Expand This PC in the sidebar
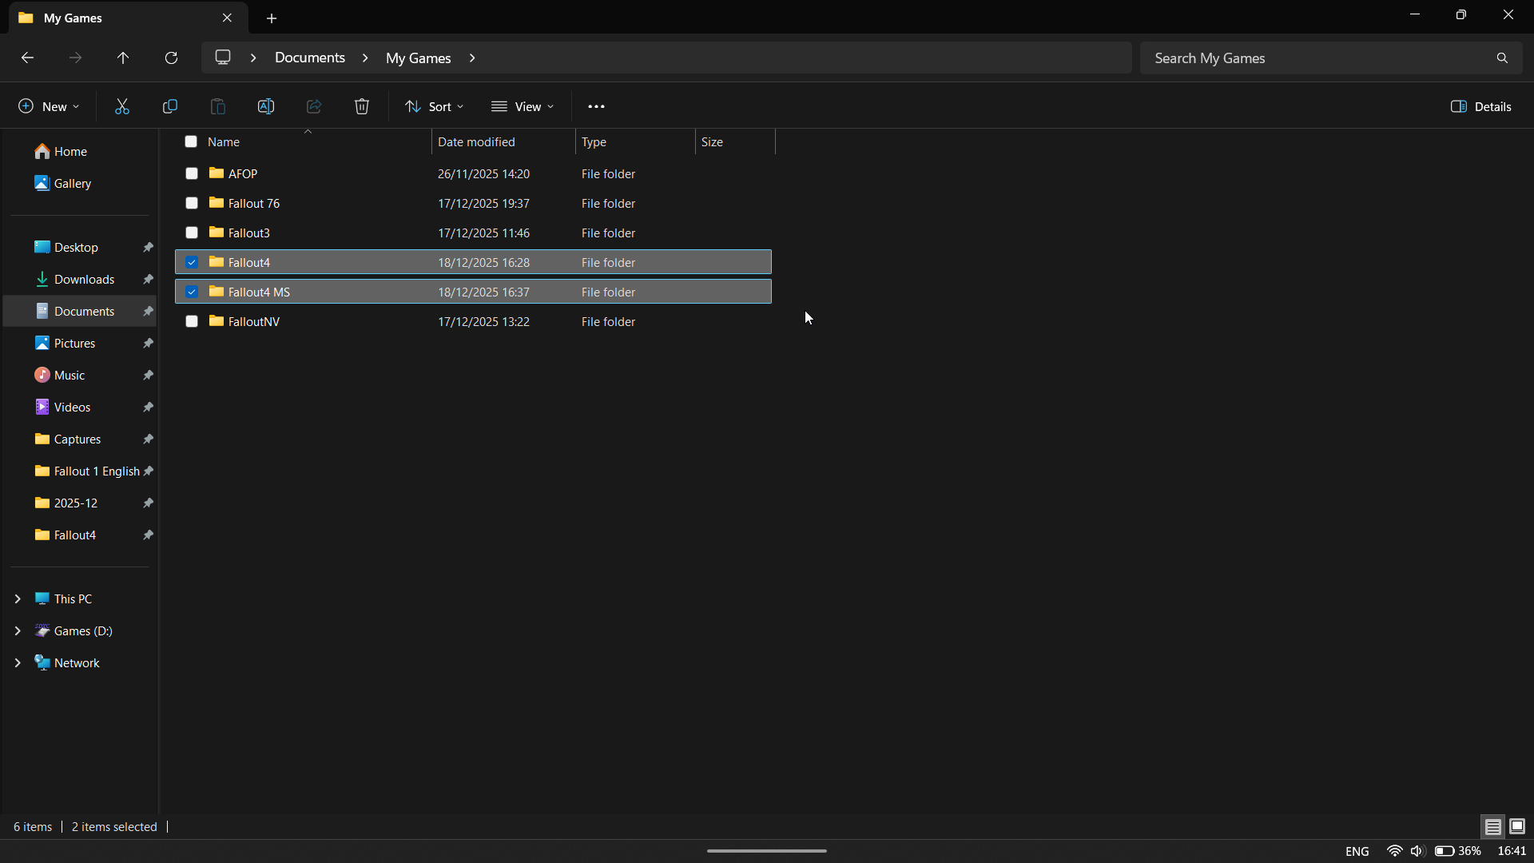This screenshot has height=863, width=1534. click(18, 599)
